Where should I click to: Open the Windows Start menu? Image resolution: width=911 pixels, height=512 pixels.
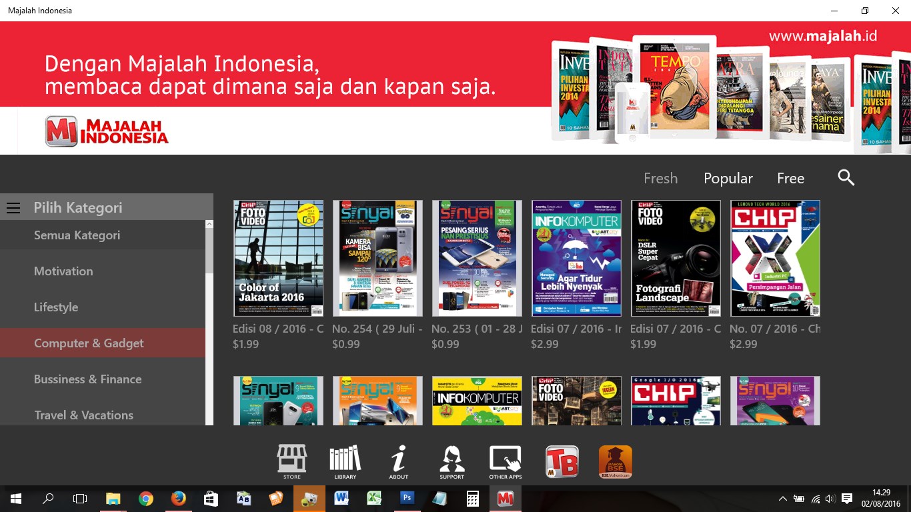[x=15, y=499]
